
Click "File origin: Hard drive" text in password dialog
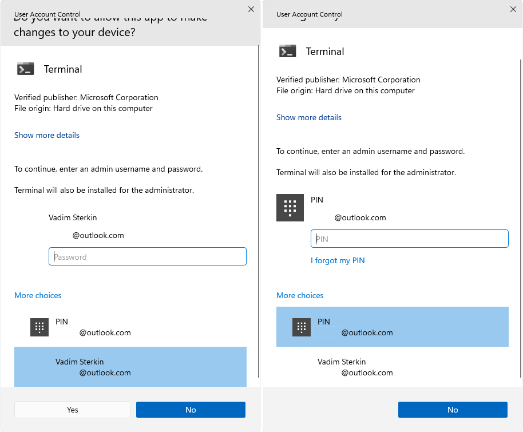(x=84, y=108)
